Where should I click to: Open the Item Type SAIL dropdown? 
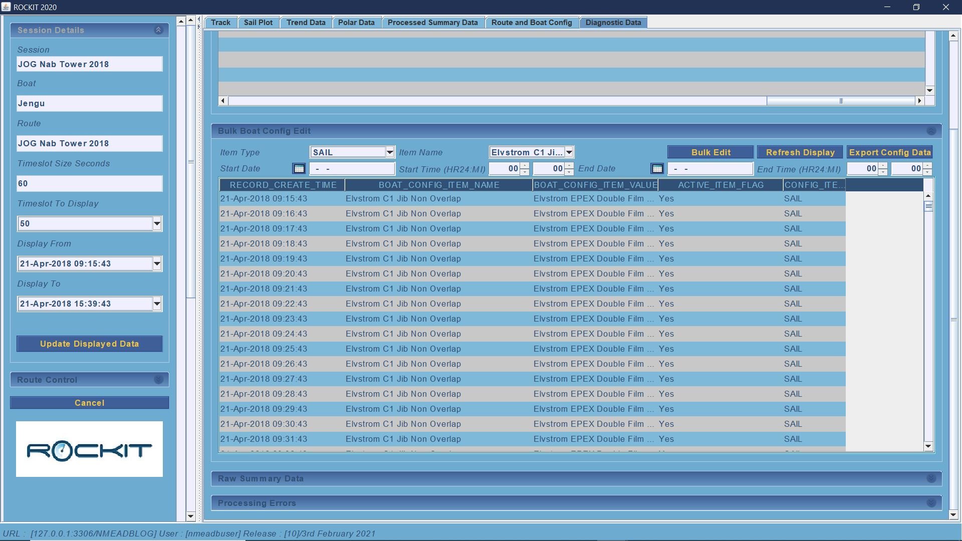(389, 152)
